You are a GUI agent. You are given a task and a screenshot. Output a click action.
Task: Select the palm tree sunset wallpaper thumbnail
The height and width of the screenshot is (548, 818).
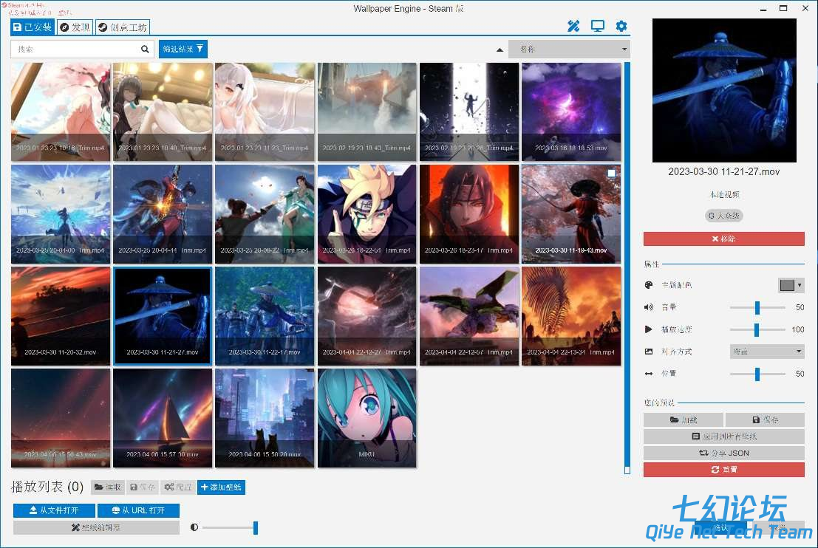571,316
